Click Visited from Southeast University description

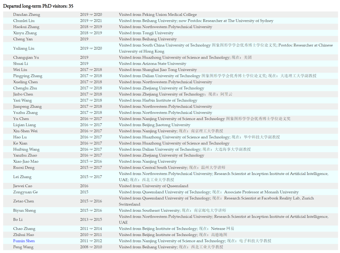(173, 210)
